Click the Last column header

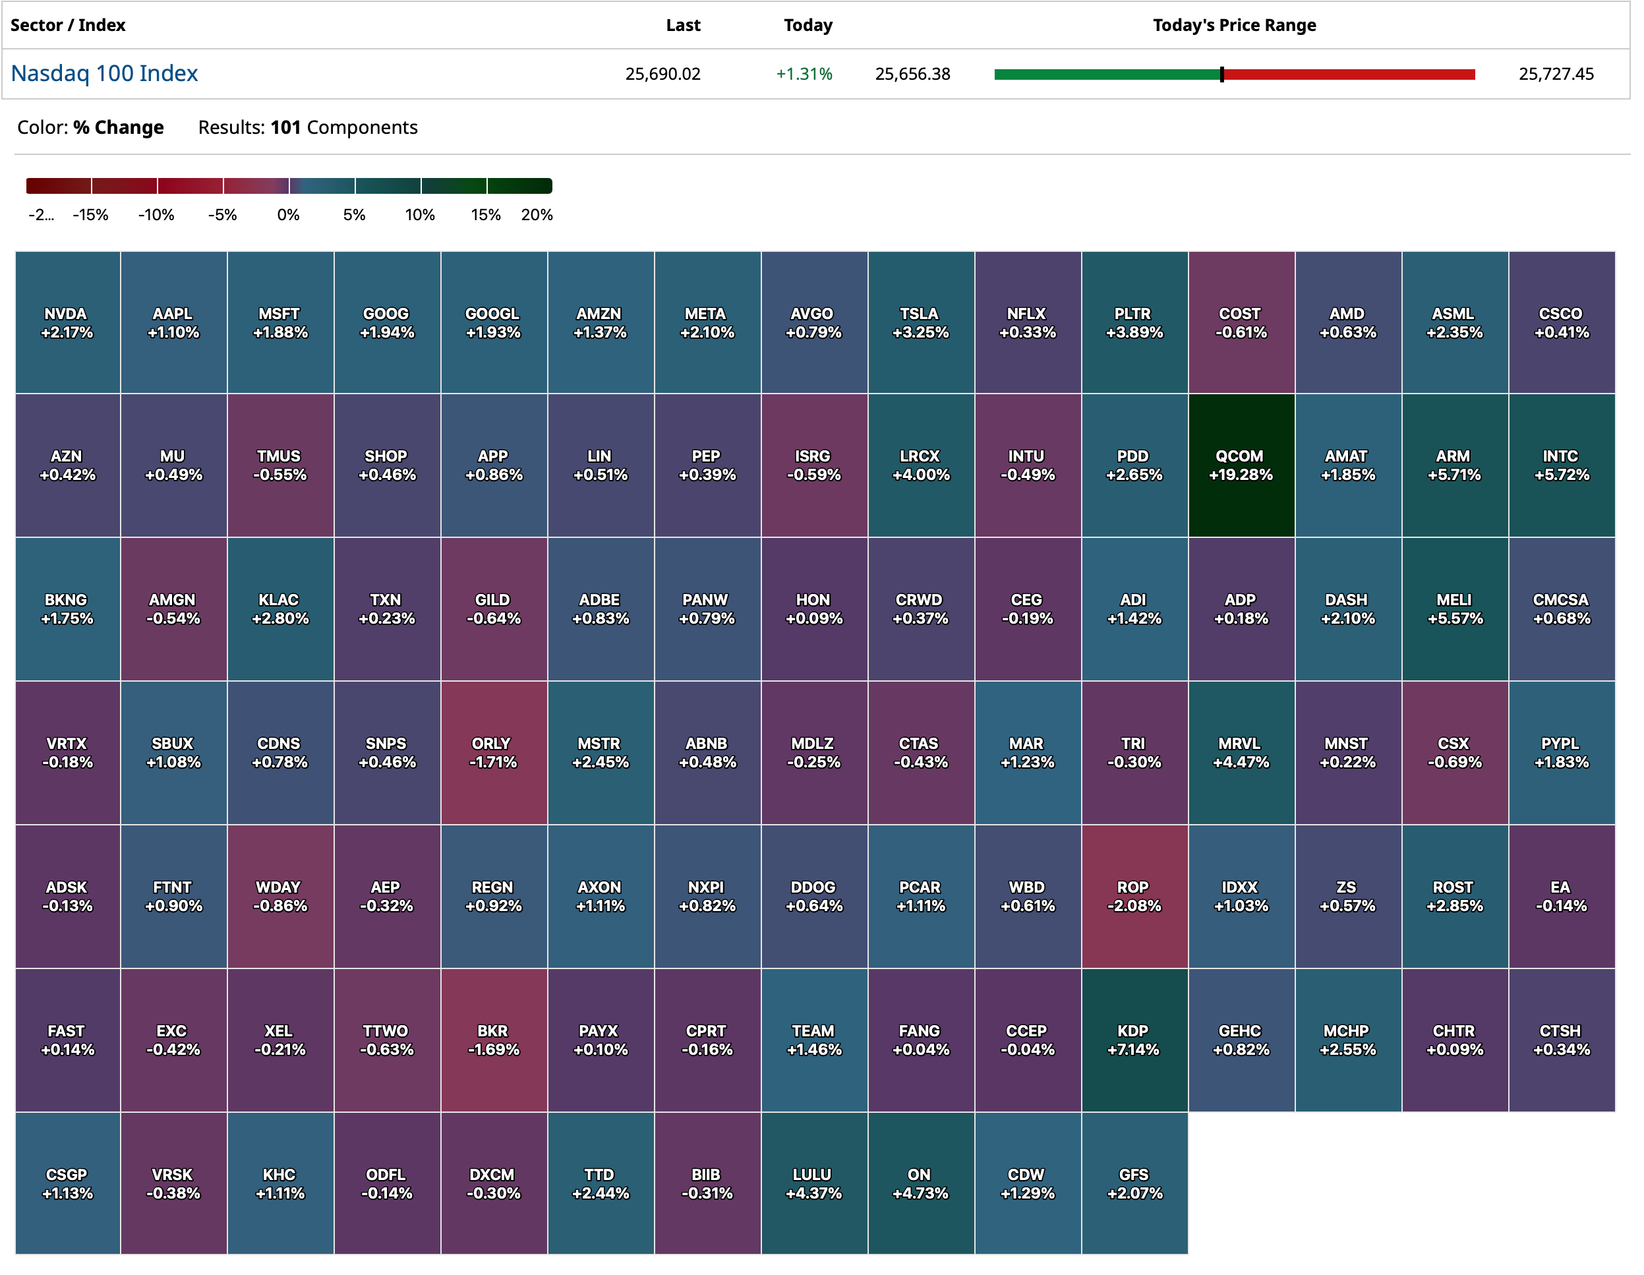682,25
